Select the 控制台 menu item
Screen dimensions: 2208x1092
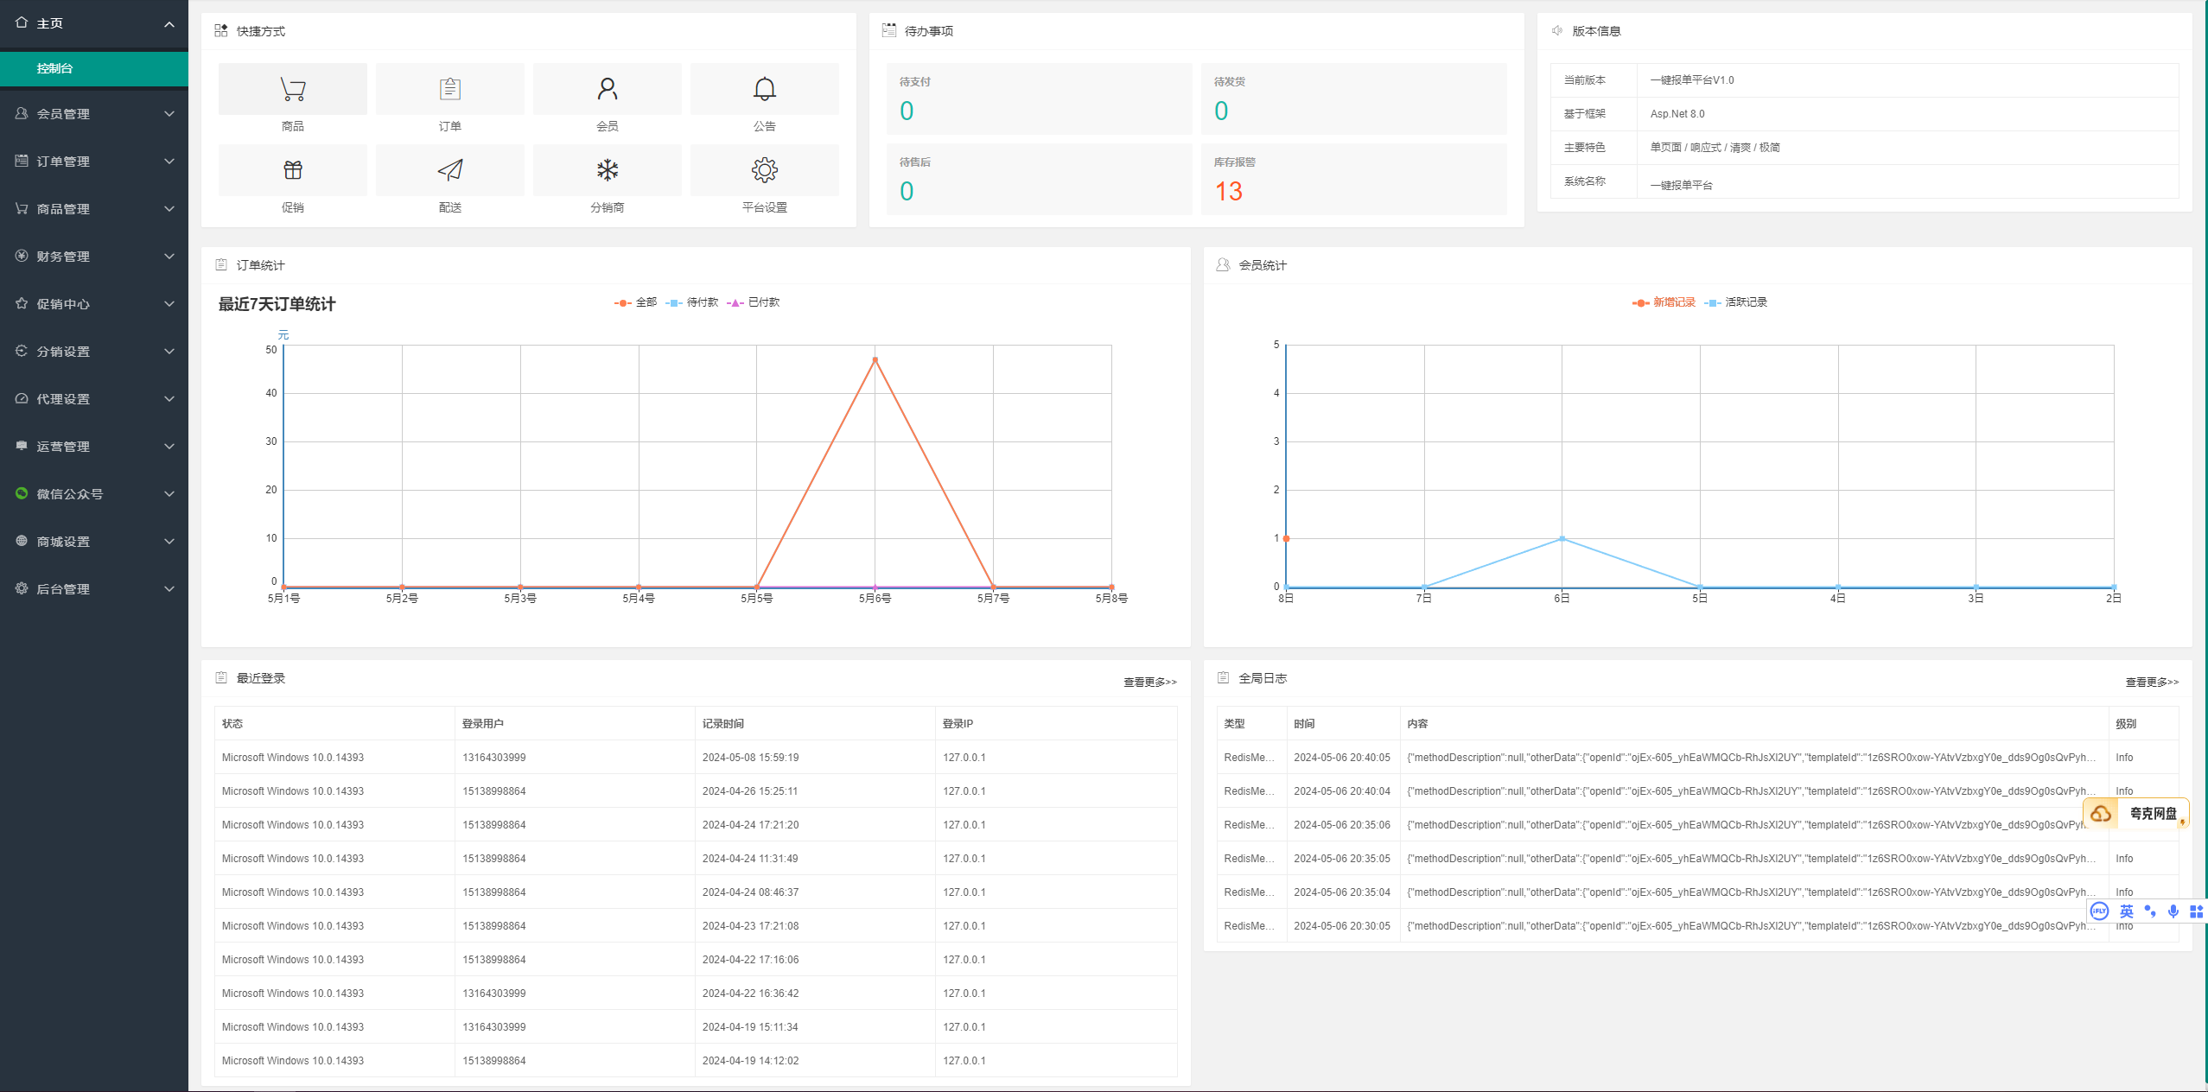(94, 68)
